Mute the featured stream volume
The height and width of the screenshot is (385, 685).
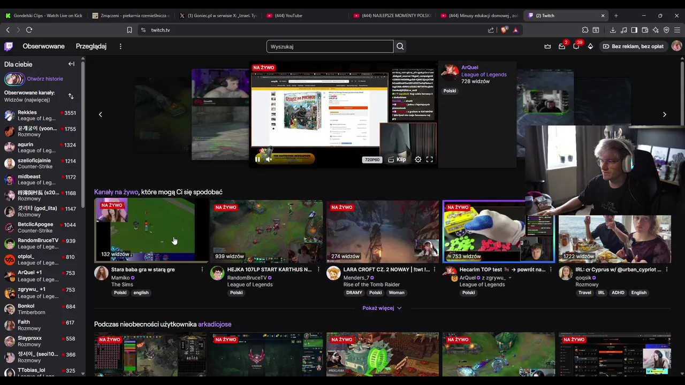(x=269, y=159)
